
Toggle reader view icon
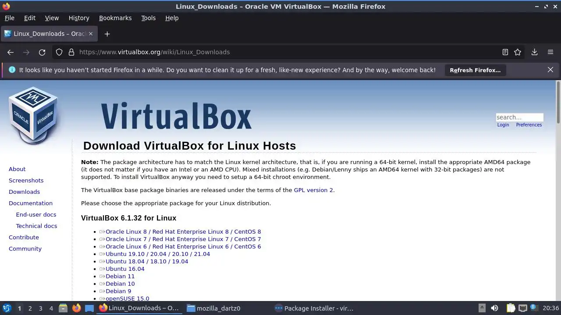[505, 52]
